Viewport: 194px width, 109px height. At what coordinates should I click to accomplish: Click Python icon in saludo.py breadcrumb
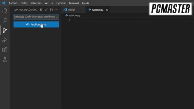(x=67, y=15)
